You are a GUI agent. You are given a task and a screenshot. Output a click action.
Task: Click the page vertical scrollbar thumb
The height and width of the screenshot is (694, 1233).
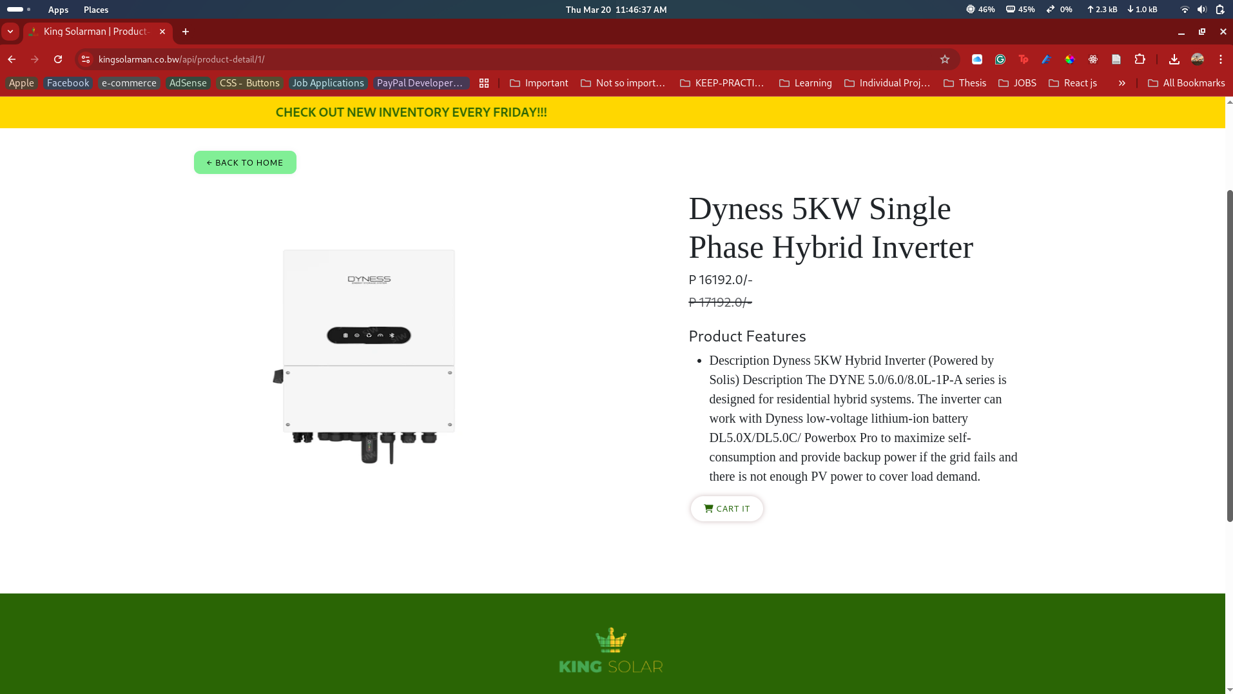coord(1229,354)
